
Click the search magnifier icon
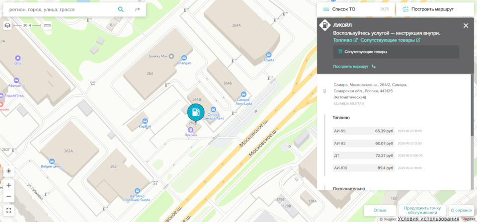coord(121,9)
